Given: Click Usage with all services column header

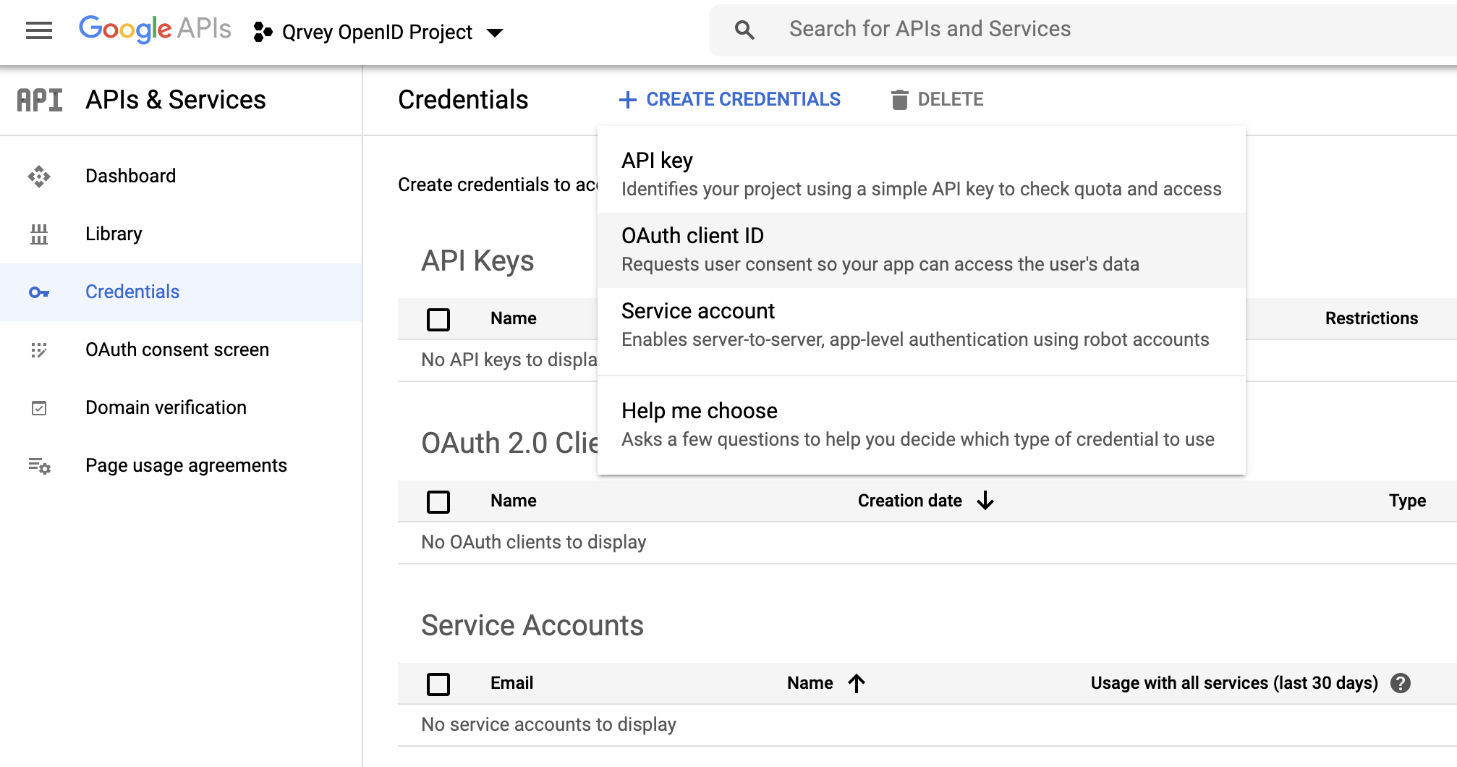Looking at the screenshot, I should pos(1234,683).
